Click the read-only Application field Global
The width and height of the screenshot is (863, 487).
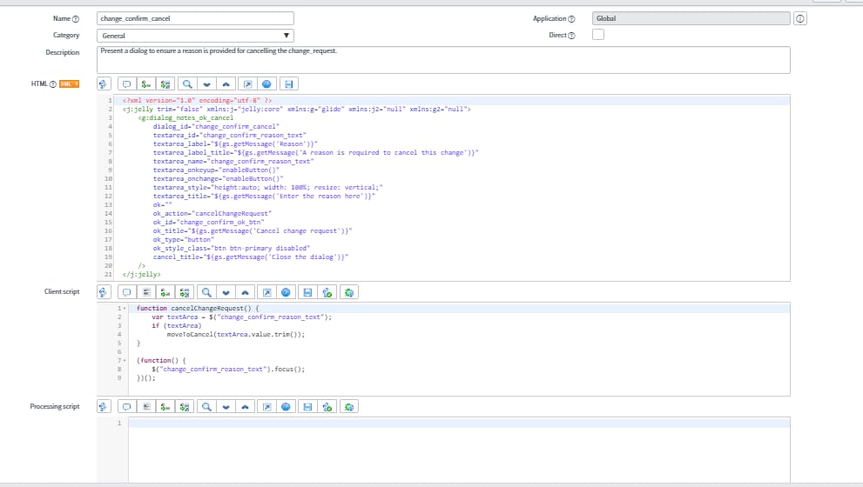coord(691,18)
